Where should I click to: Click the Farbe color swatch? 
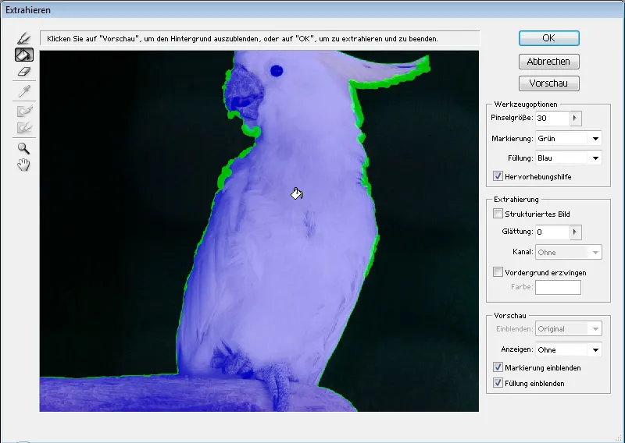(558, 287)
